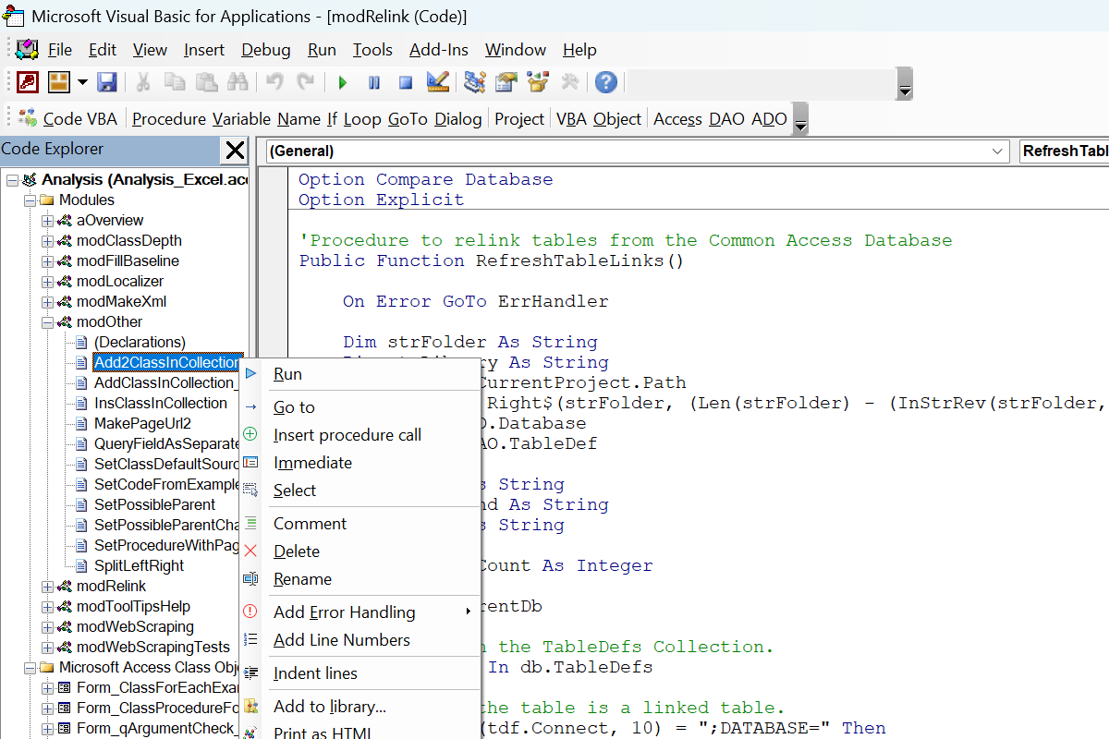Open the Debug menu
Viewport: 1109px width, 739px height.
tap(265, 50)
